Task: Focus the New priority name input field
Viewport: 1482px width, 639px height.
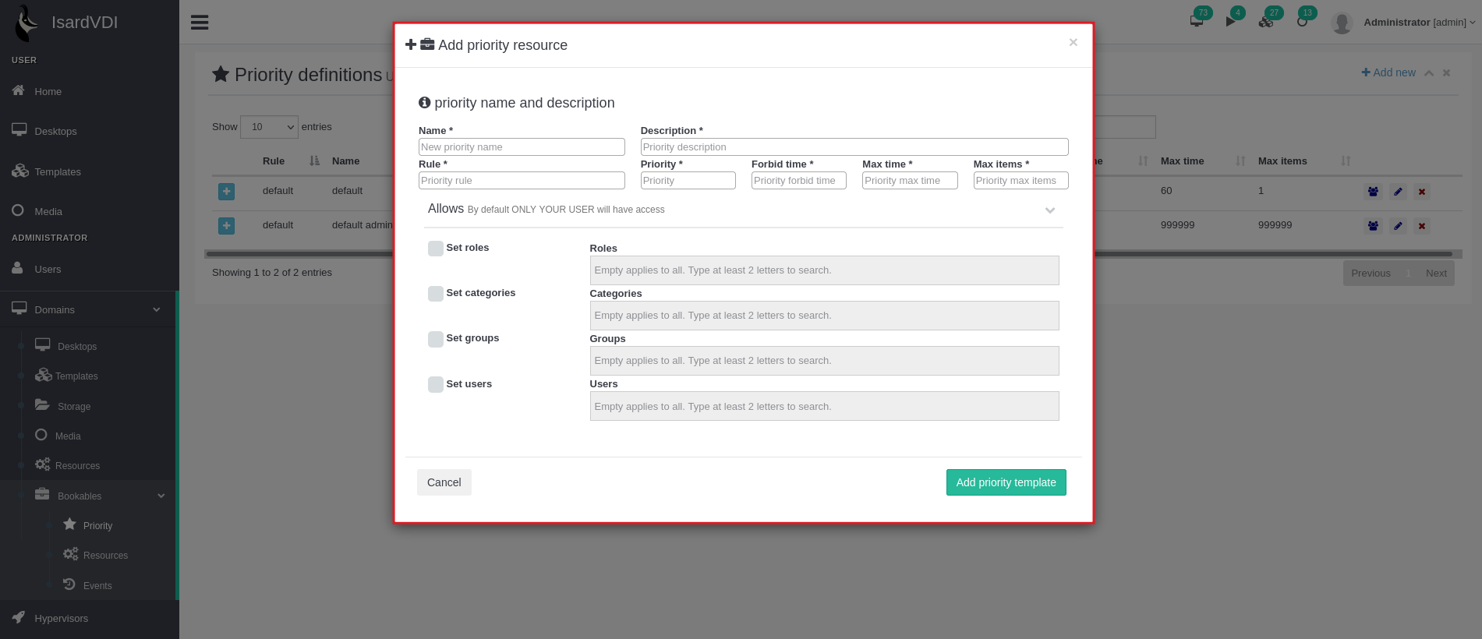Action: tap(522, 147)
